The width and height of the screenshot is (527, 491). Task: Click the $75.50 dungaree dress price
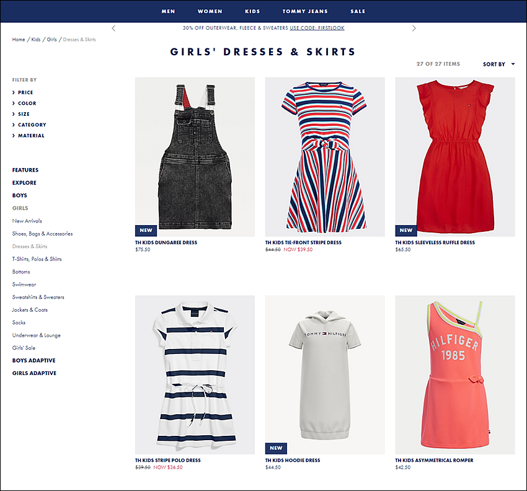[x=143, y=249]
